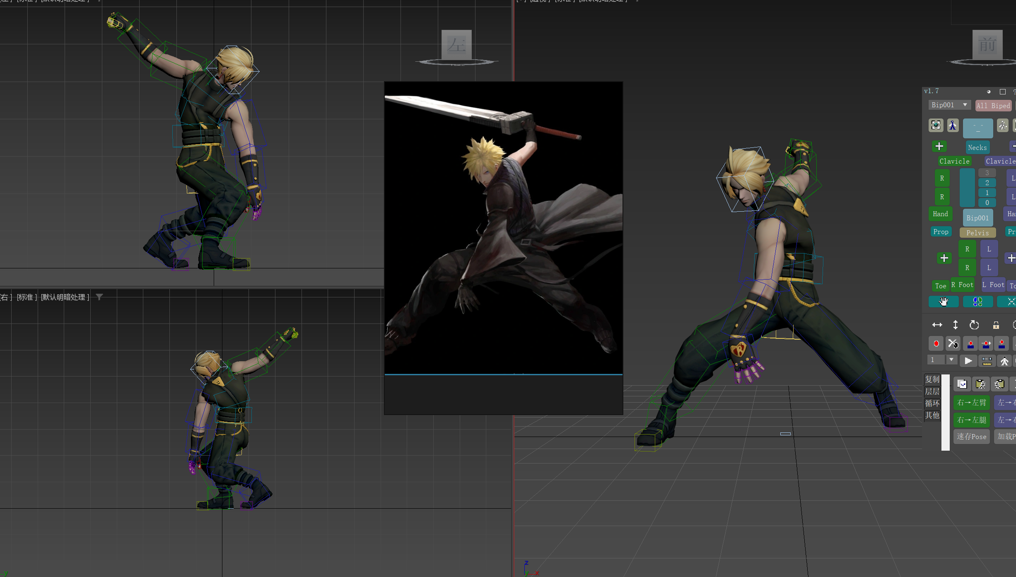The height and width of the screenshot is (577, 1016).
Task: Click the delete key scissors icon
Action: pyautogui.click(x=953, y=344)
